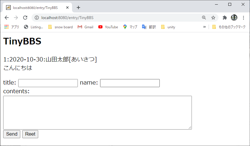Open a new tab with plus button
This screenshot has height=146, width=250.
coord(78,8)
